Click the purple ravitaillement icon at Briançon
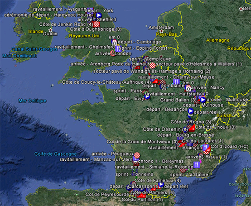251x206 pixels. click(205, 147)
